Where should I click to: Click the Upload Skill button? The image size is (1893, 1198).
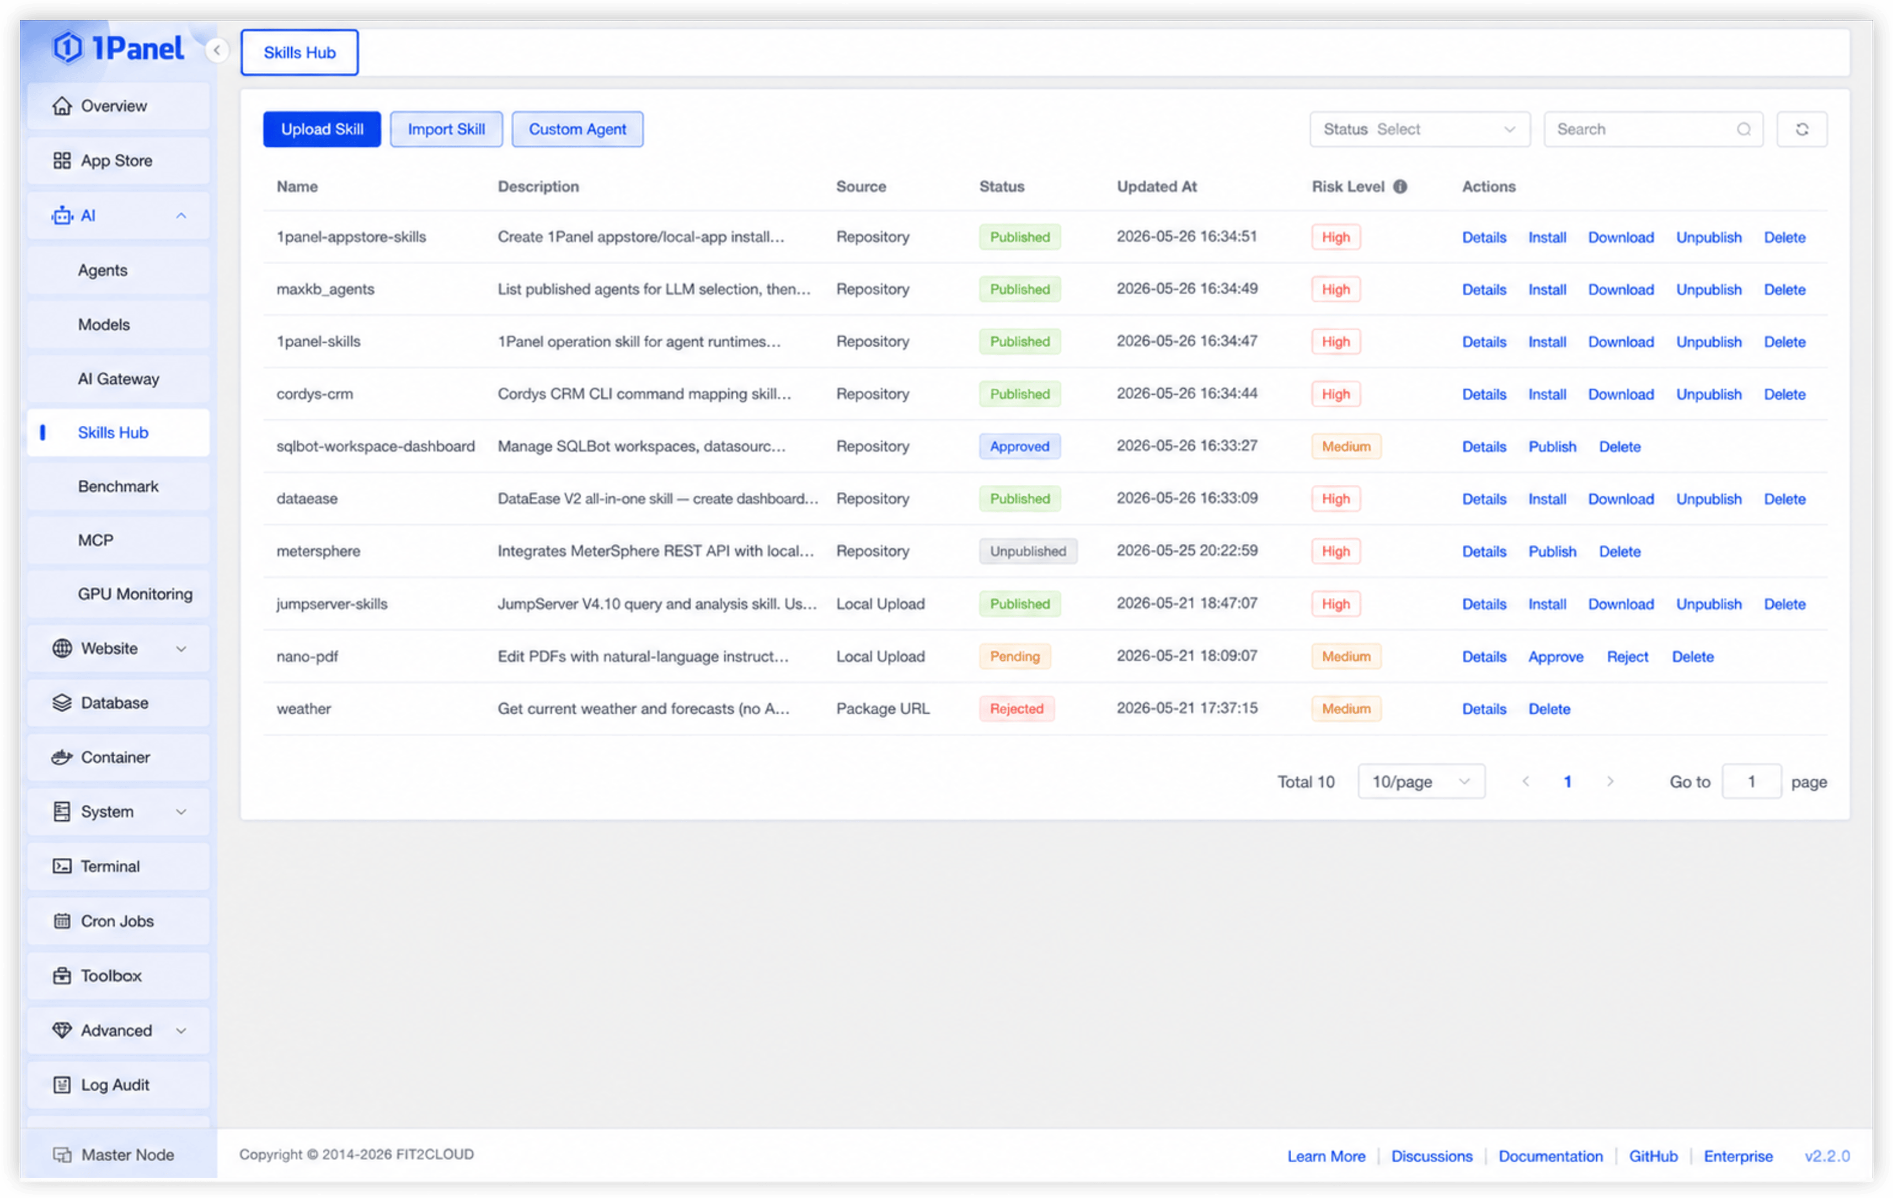(322, 129)
